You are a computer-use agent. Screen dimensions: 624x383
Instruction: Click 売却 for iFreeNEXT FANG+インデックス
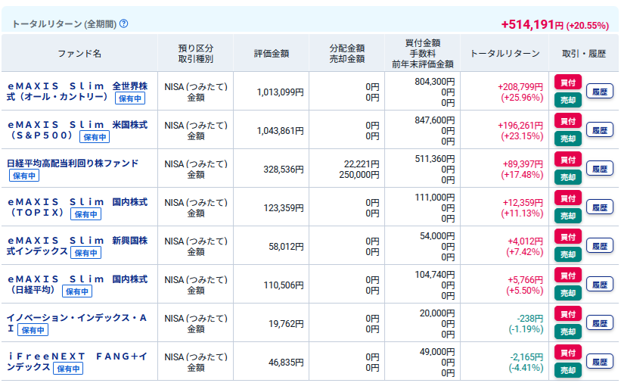click(568, 370)
